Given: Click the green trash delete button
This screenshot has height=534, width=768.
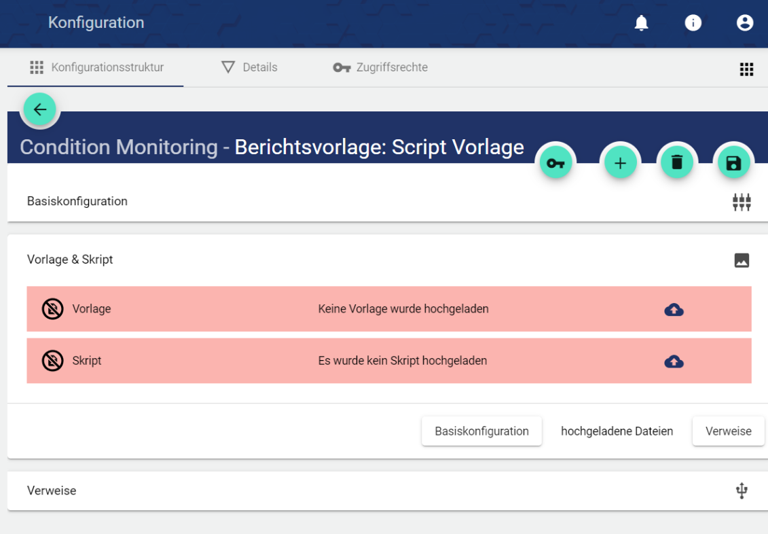Looking at the screenshot, I should (677, 163).
